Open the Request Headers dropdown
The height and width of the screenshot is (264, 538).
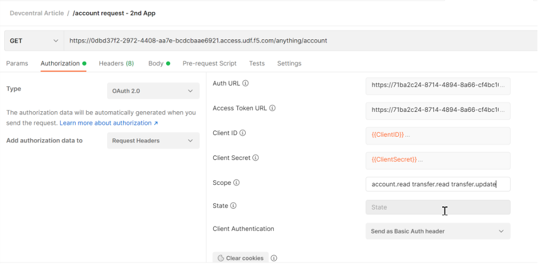[153, 141]
